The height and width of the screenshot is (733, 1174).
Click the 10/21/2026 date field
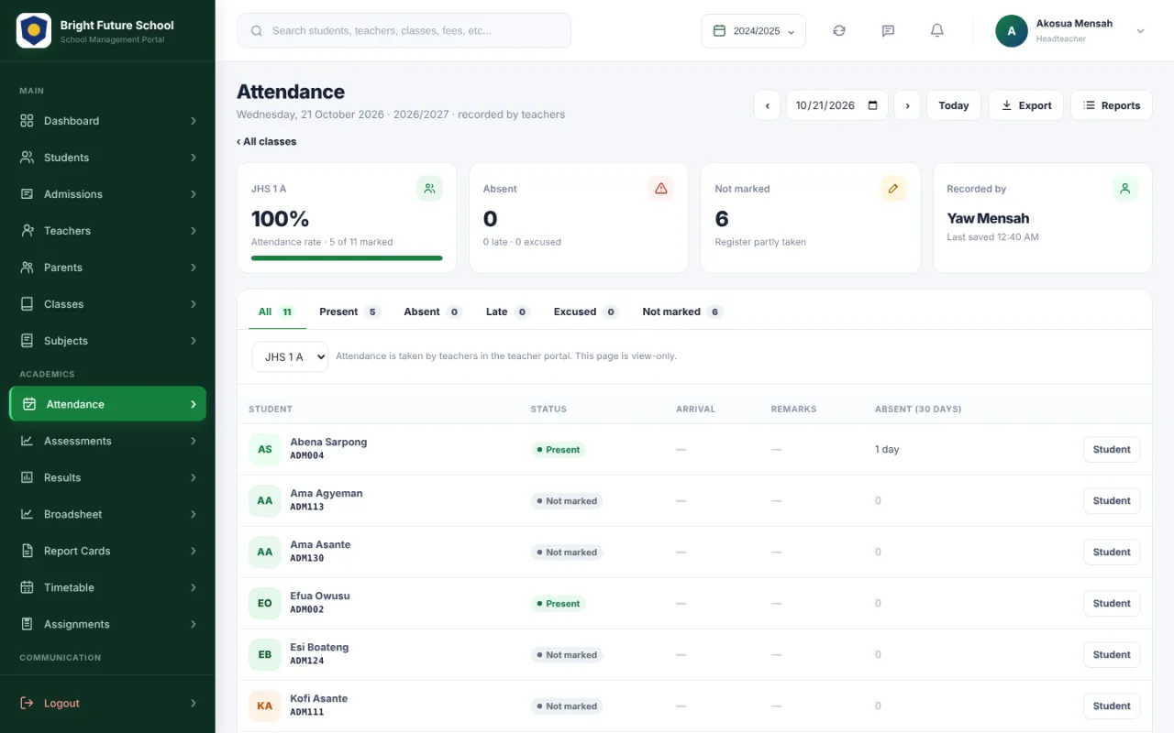pyautogui.click(x=837, y=105)
